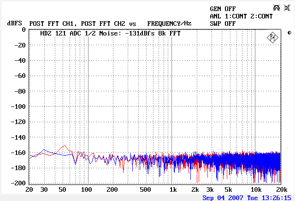
Task: Click the crossed-out headphones icon
Action: point(277,8)
